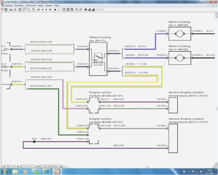
Task: Toggle the navigation pane display
Action: coord(20,10)
